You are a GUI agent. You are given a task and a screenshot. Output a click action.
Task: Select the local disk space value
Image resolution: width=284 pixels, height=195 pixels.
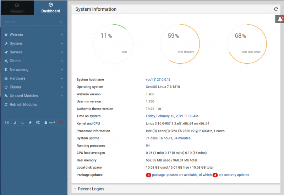[180, 167]
